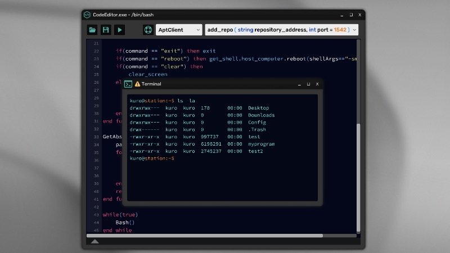The width and height of the screenshot is (450, 253).
Task: Maximize the Terminal window
Action: click(308, 84)
